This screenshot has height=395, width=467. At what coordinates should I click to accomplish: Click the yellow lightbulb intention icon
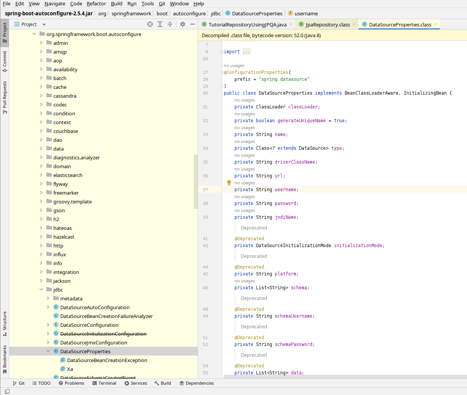click(229, 183)
